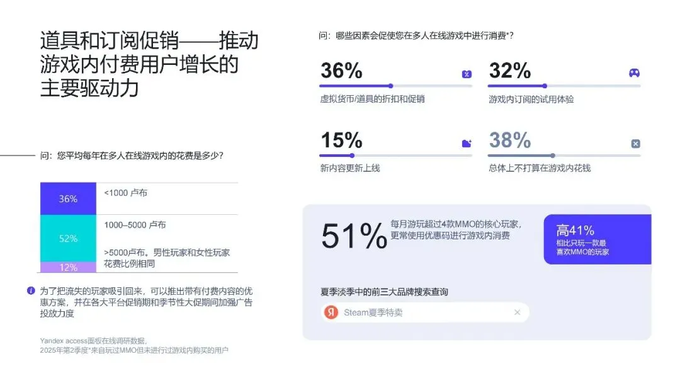Click the <1000 卢布 row label

click(126, 193)
